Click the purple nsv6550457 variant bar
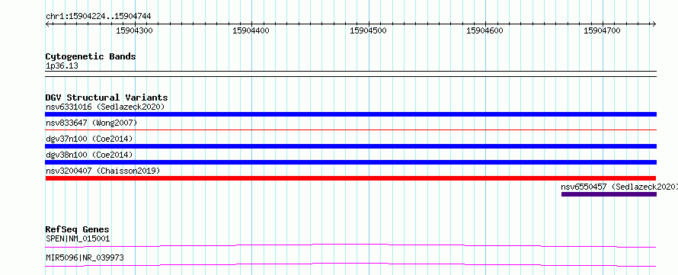678x275 pixels. tap(609, 194)
